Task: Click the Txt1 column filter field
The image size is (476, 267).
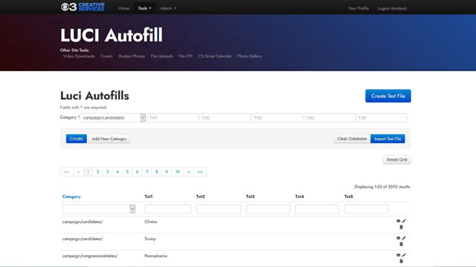Action: coord(168,209)
